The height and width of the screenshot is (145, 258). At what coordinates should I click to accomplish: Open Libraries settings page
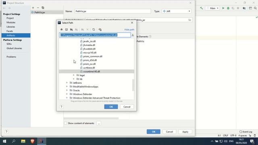point(11,27)
